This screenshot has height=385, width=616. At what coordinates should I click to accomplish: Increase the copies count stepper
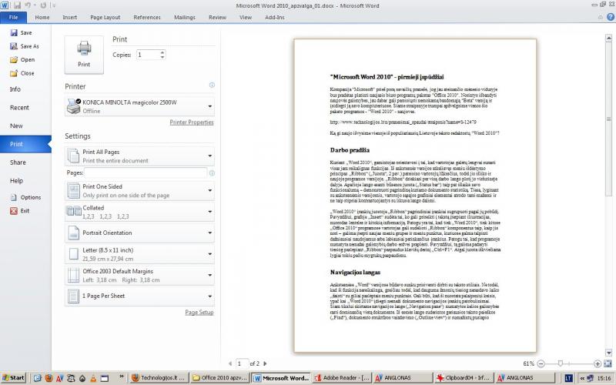tap(162, 52)
